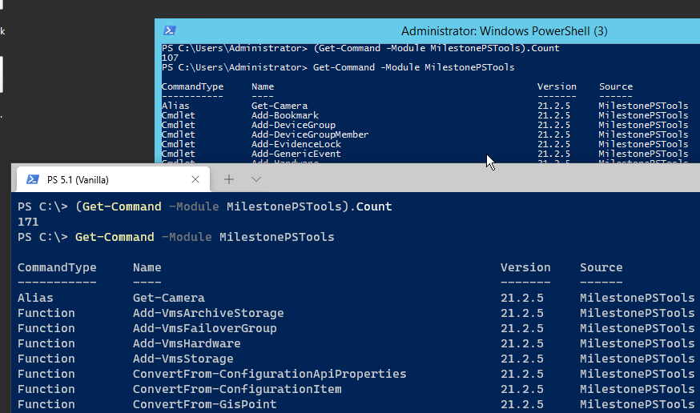This screenshot has width=700, height=413.
Task: Click Get-Camera alias in front terminal
Action: coord(169,298)
